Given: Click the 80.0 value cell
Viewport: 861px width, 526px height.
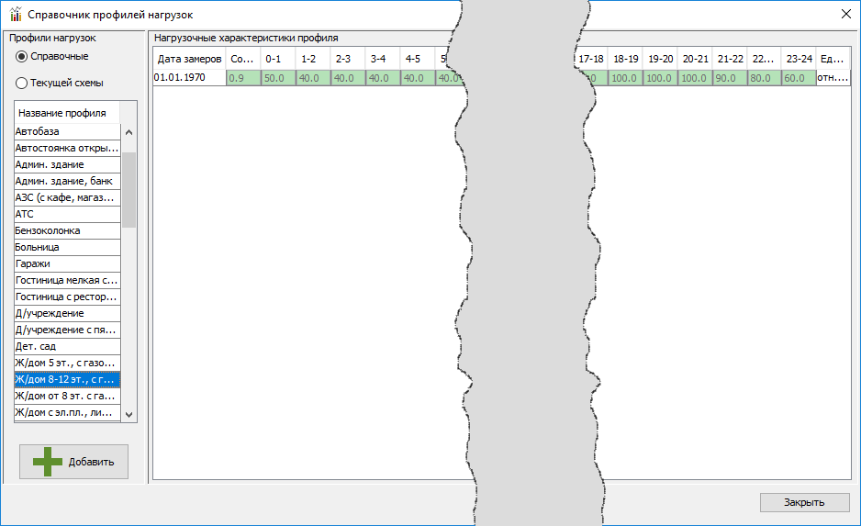Looking at the screenshot, I should 765,78.
